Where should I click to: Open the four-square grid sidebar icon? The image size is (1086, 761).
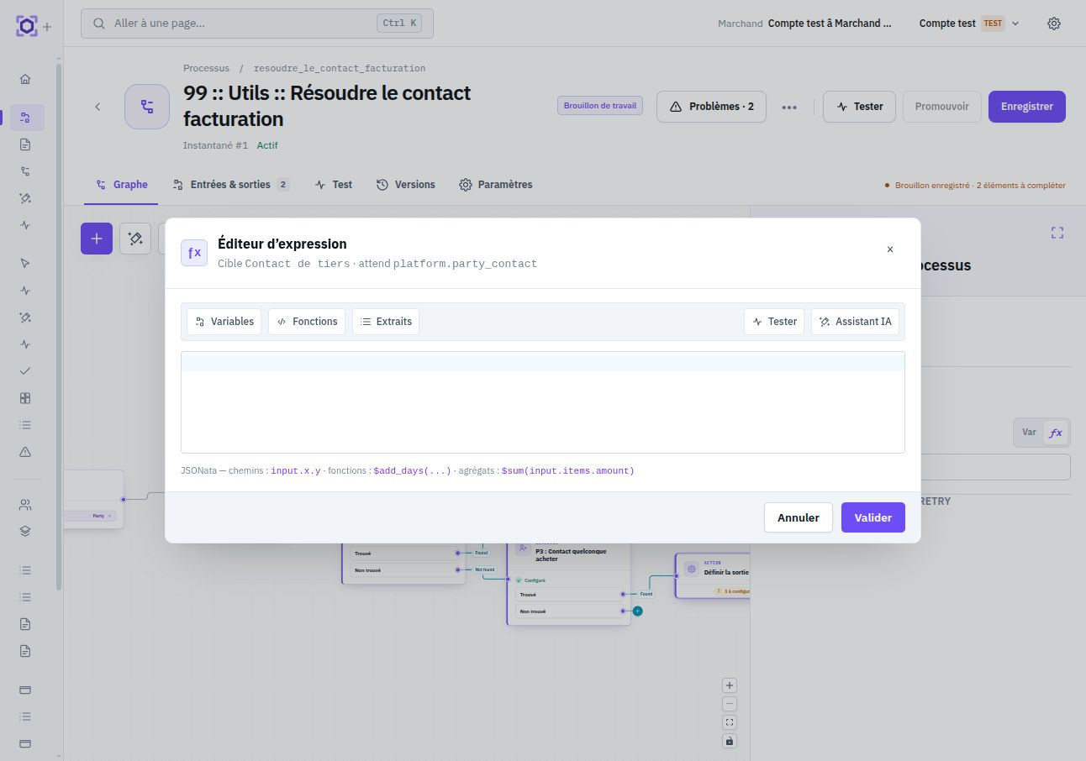25,398
